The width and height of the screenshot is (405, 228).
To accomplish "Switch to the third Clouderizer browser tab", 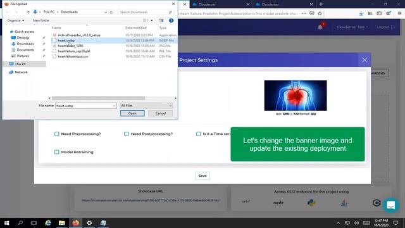I will tap(284, 4).
